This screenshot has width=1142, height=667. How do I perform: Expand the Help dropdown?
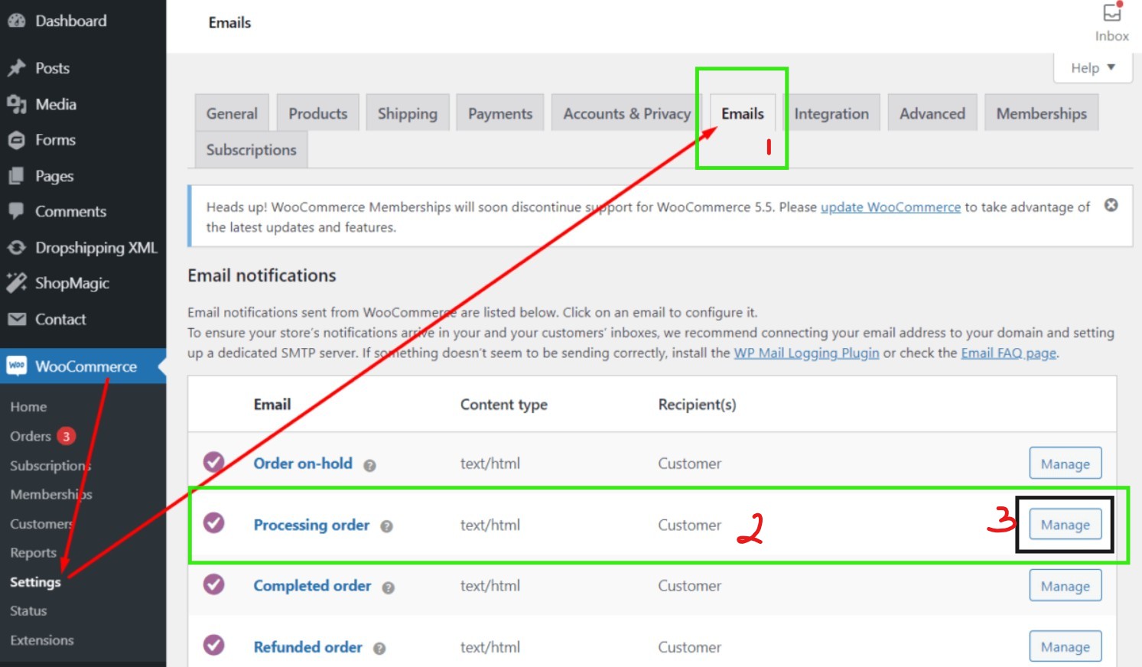coord(1092,68)
